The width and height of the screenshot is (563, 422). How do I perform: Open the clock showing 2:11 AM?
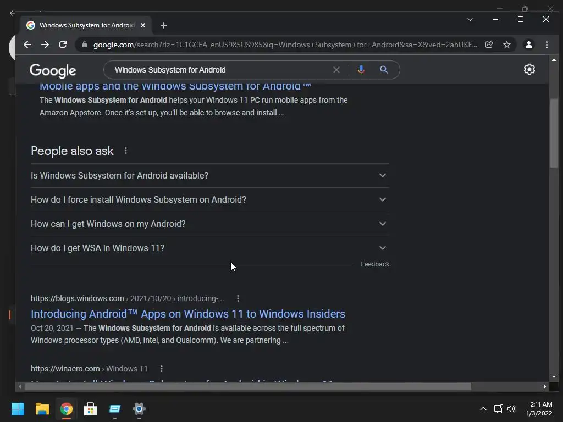[x=539, y=409]
